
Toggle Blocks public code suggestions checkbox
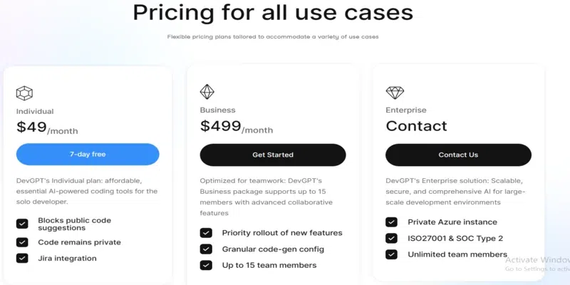[23, 224]
